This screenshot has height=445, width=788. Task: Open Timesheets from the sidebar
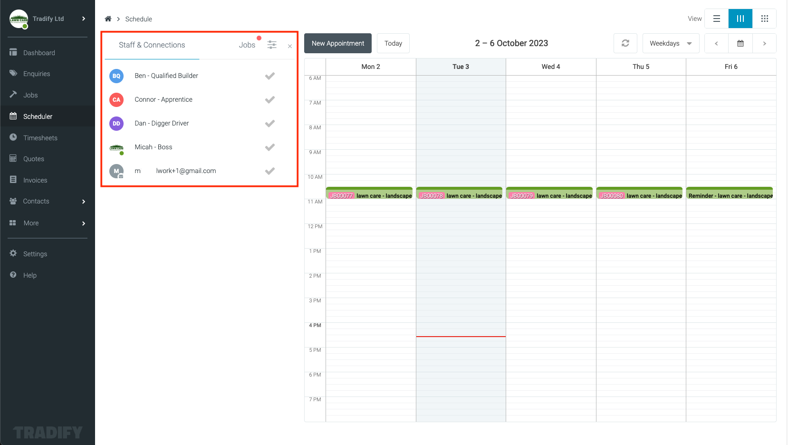pos(40,138)
